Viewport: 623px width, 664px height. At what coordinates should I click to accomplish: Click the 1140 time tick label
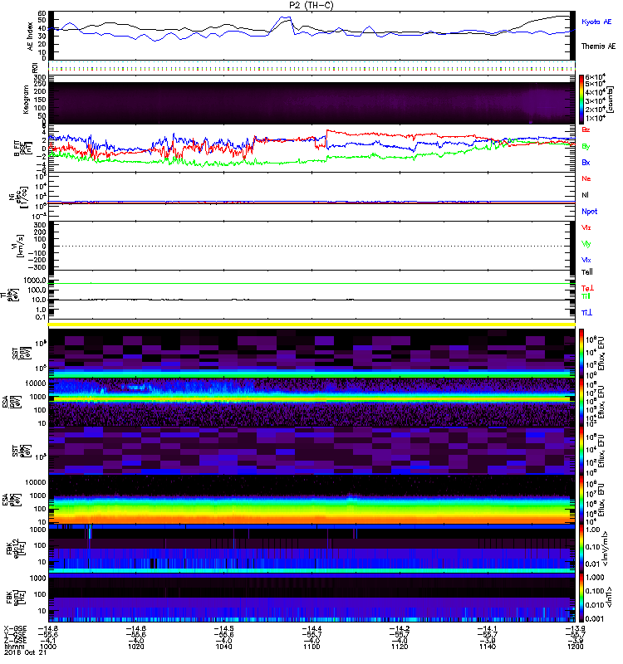(488, 647)
